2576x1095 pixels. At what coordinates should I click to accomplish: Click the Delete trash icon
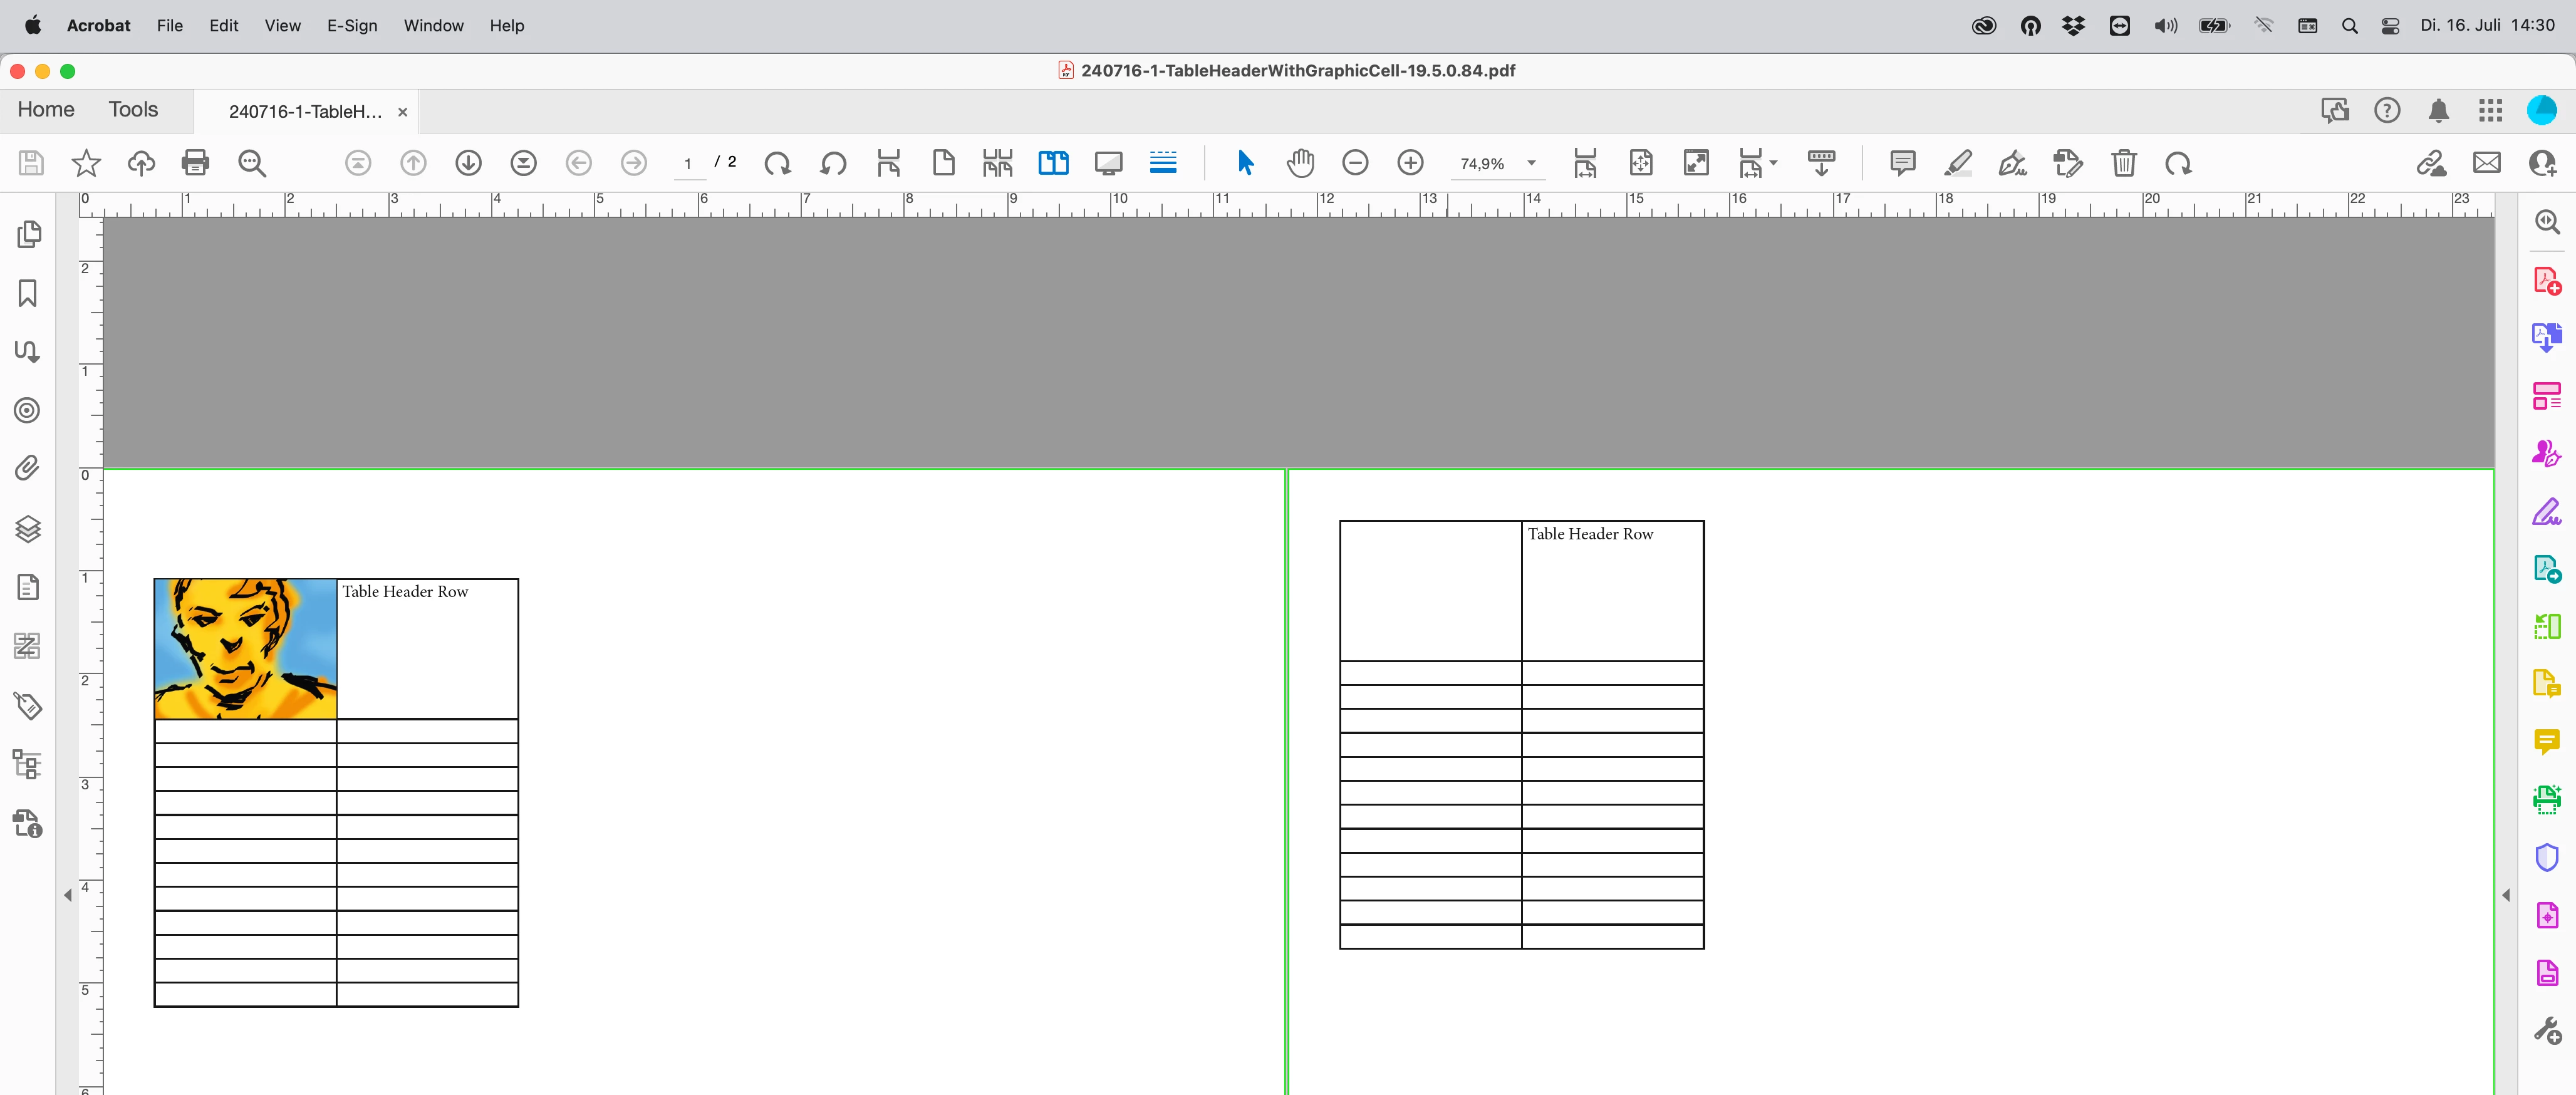[x=2123, y=163]
